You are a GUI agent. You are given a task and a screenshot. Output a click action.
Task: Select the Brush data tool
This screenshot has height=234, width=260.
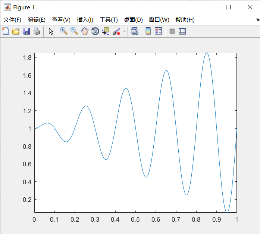coord(116,31)
